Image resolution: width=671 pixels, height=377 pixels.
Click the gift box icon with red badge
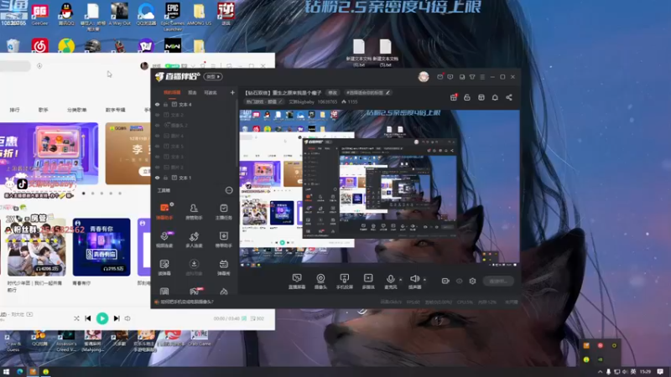[x=454, y=97]
